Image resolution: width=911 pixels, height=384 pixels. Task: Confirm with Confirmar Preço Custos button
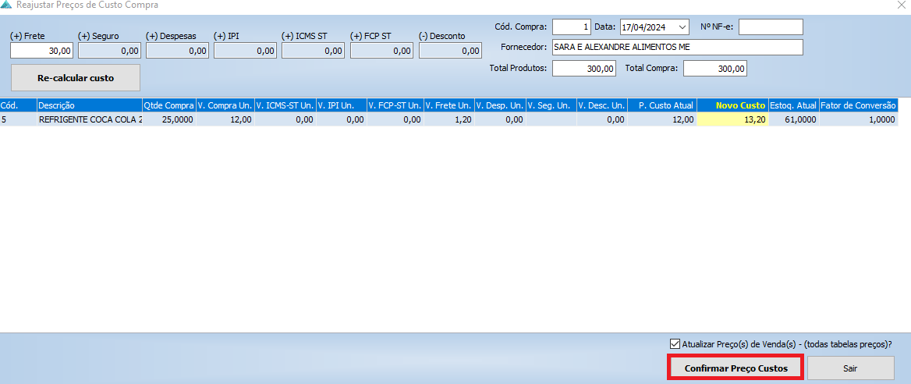coord(736,368)
